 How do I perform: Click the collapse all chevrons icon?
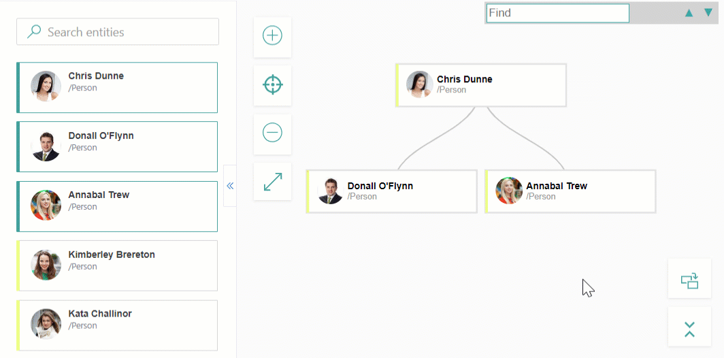click(689, 329)
